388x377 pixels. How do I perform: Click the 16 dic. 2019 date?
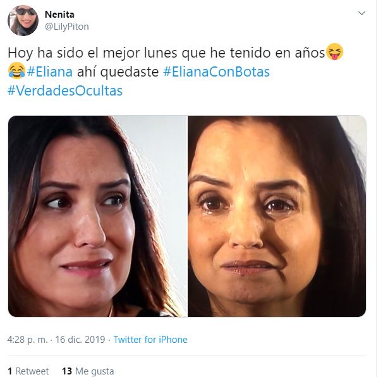click(80, 339)
